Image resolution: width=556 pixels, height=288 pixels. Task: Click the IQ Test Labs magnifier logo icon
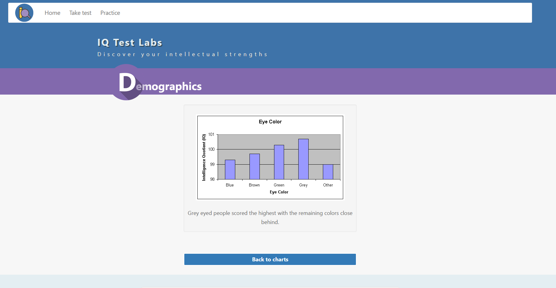pyautogui.click(x=24, y=13)
